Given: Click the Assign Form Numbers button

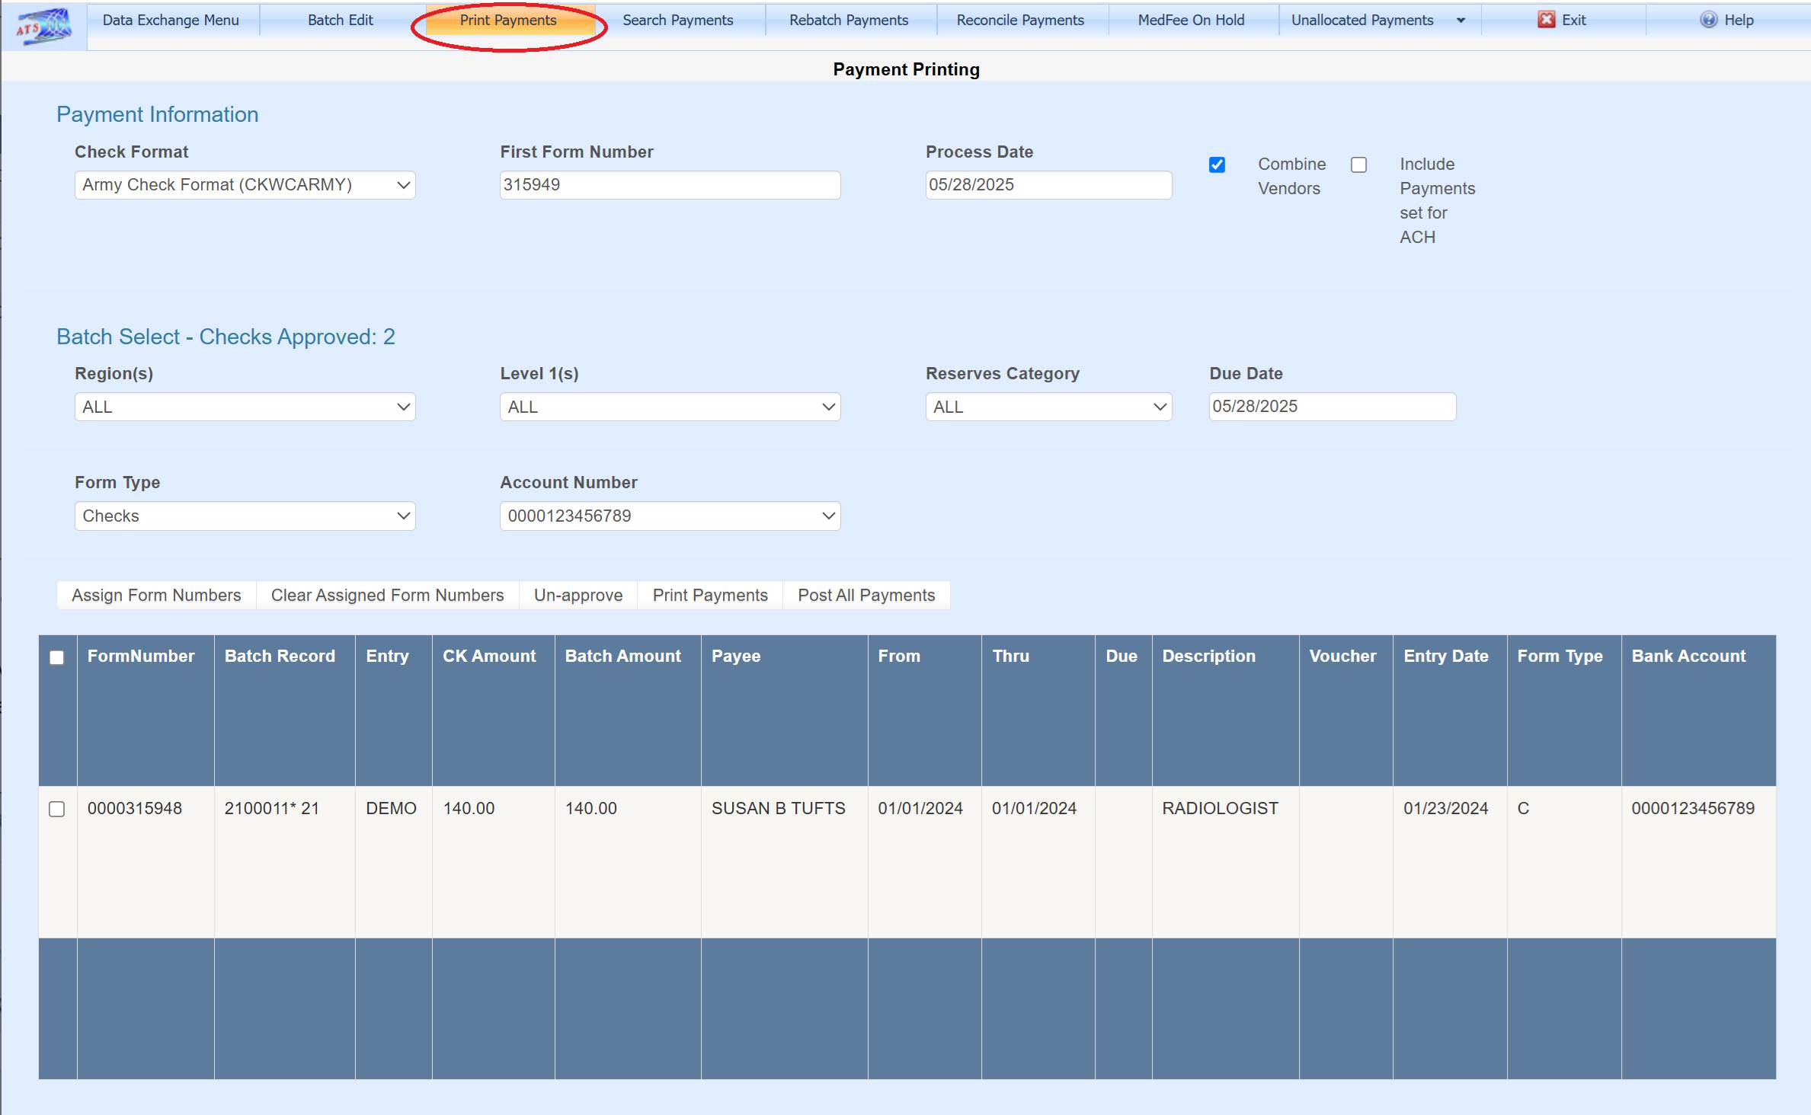Looking at the screenshot, I should 156,596.
